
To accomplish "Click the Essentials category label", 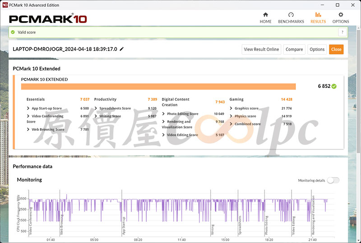I will 36,99.
